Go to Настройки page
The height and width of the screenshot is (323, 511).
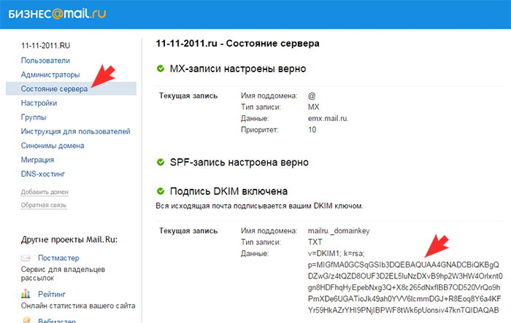[x=39, y=103]
